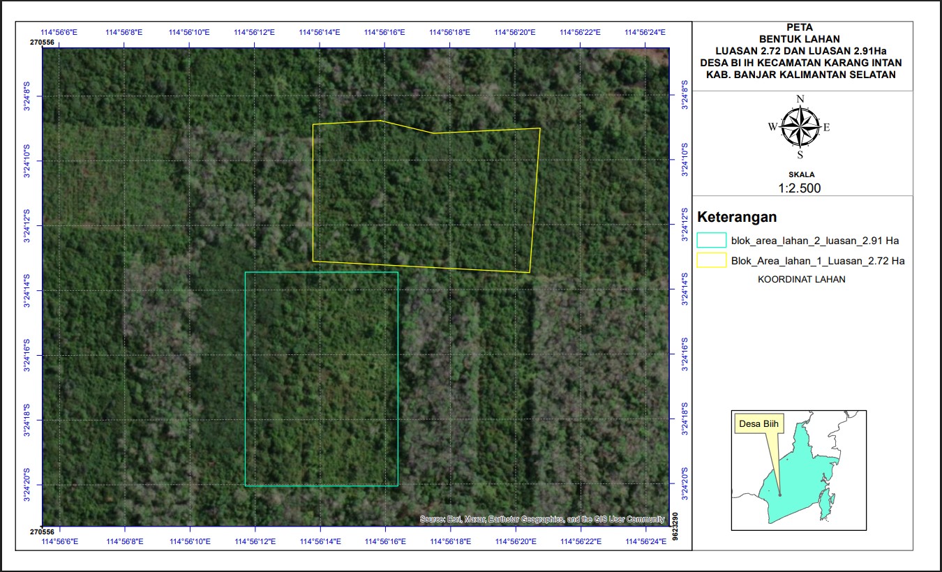Click the SKALA label under the compass
Viewport: 942px width, 572px height.
pos(800,174)
